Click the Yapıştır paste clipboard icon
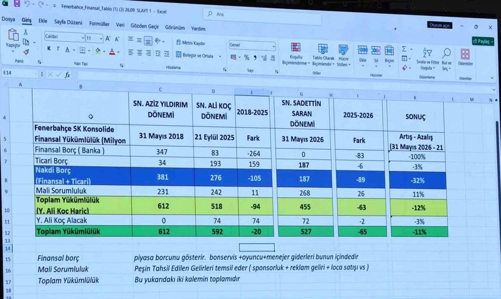The height and width of the screenshot is (299, 501). pos(13,35)
